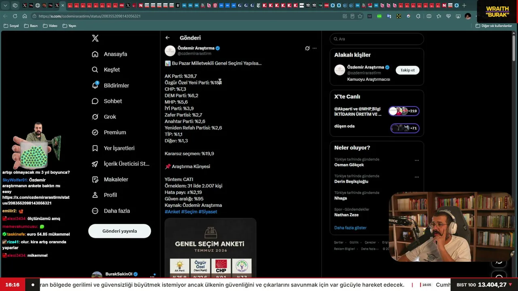Open Diğer sık kullanılanlar folder
The image size is (518, 291).
(x=494, y=26)
